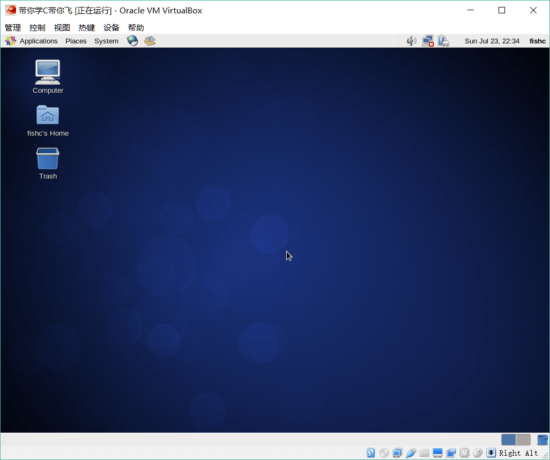This screenshot has width=550, height=460.
Task: Open the VirtualBox 视图 menu
Action: (62, 27)
